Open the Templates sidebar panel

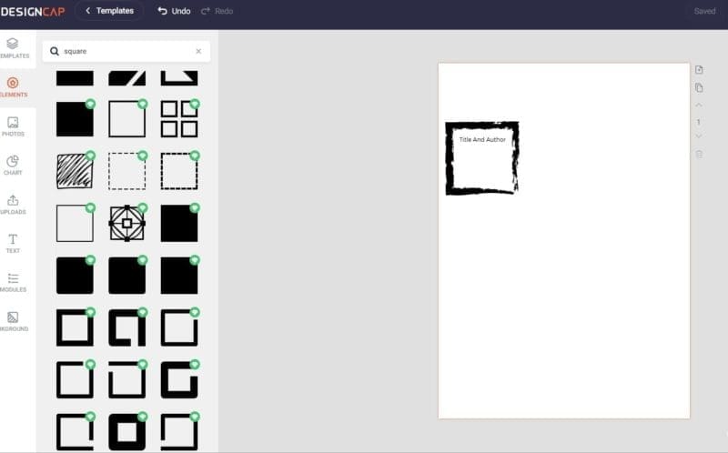[14, 48]
